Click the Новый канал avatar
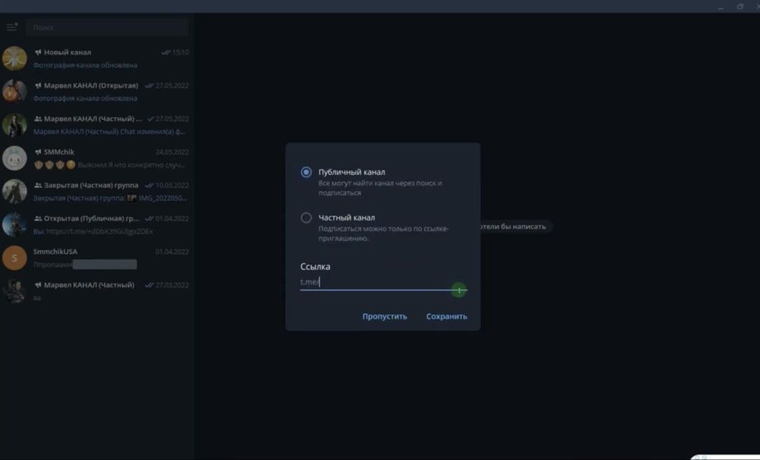 [x=14, y=59]
